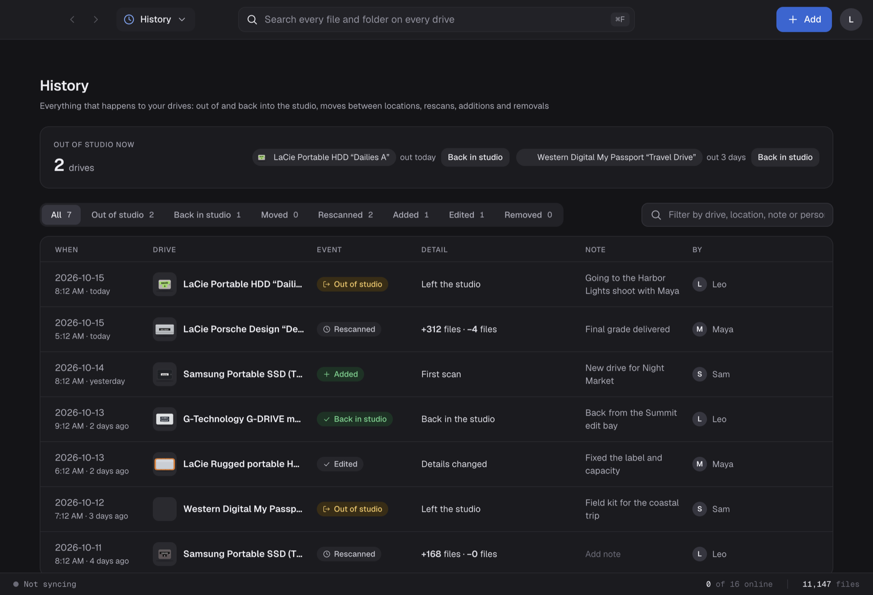
Task: Click Add note in the 2026-10-11 row
Action: pos(602,554)
